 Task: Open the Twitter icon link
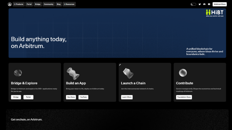(200, 4)
